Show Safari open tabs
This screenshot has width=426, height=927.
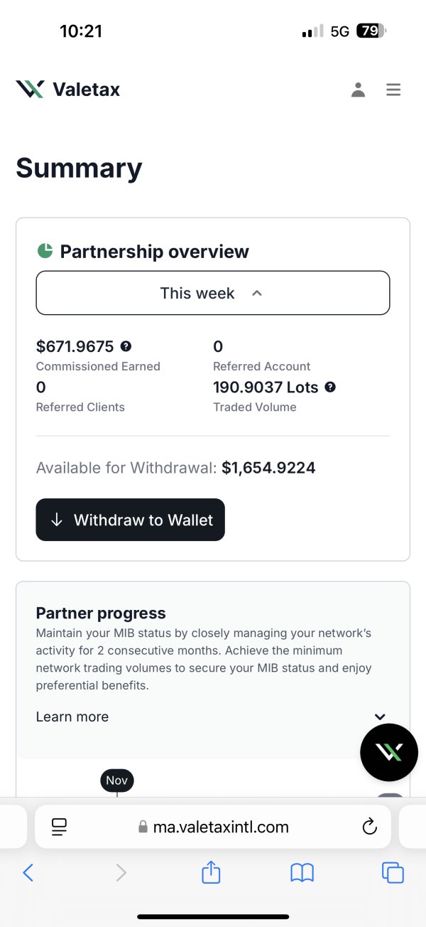(x=393, y=872)
